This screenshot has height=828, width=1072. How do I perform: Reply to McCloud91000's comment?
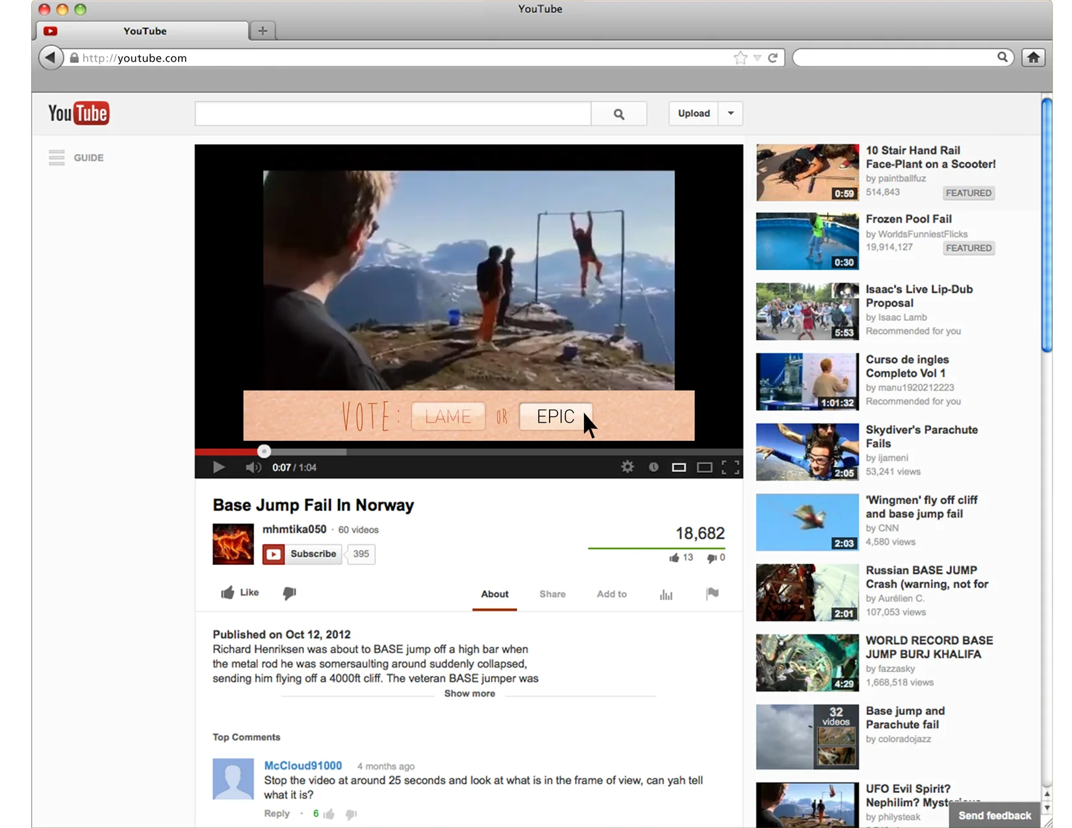(x=277, y=814)
